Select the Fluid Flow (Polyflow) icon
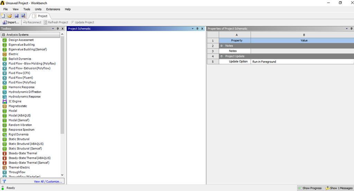The image size is (354, 191). tap(4, 82)
